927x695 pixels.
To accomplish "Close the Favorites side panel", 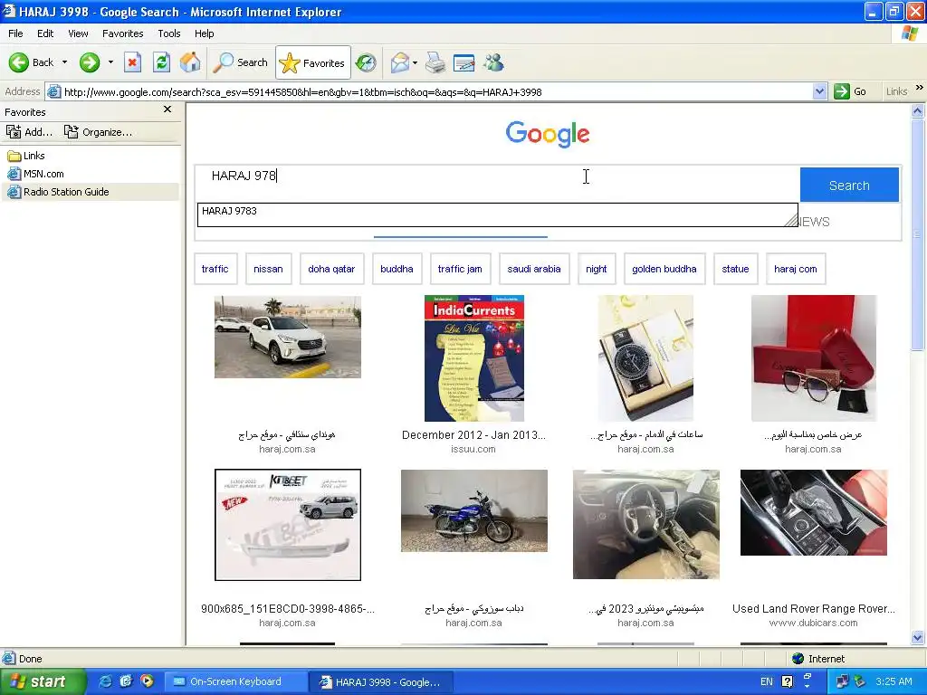I will click(167, 109).
